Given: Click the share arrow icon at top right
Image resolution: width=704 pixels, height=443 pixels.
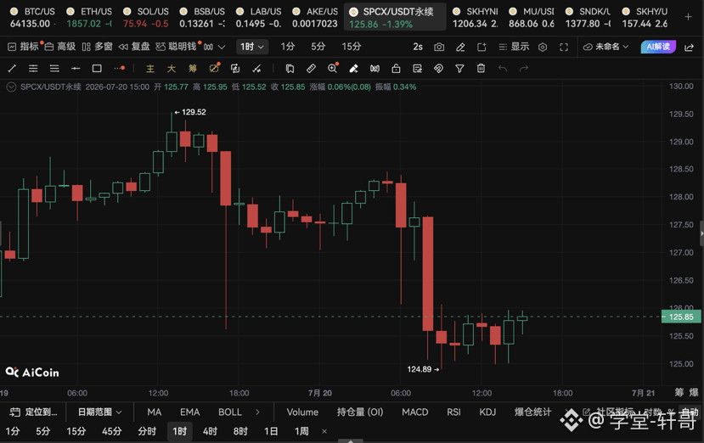Looking at the screenshot, I should tap(690, 47).
